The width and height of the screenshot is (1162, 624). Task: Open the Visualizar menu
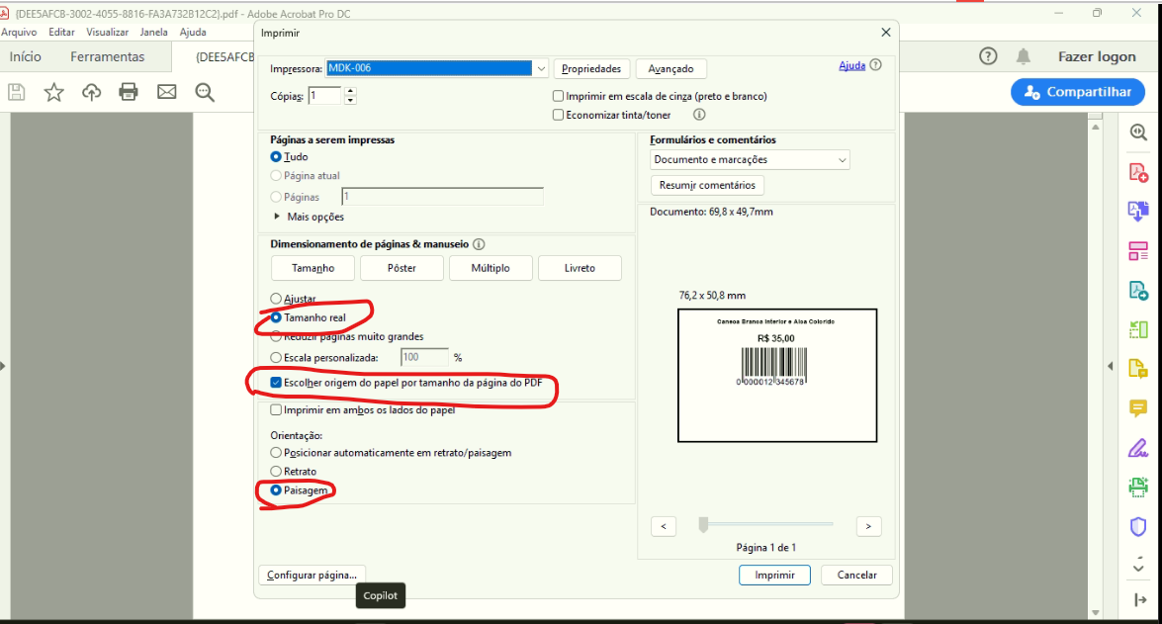coord(107,32)
